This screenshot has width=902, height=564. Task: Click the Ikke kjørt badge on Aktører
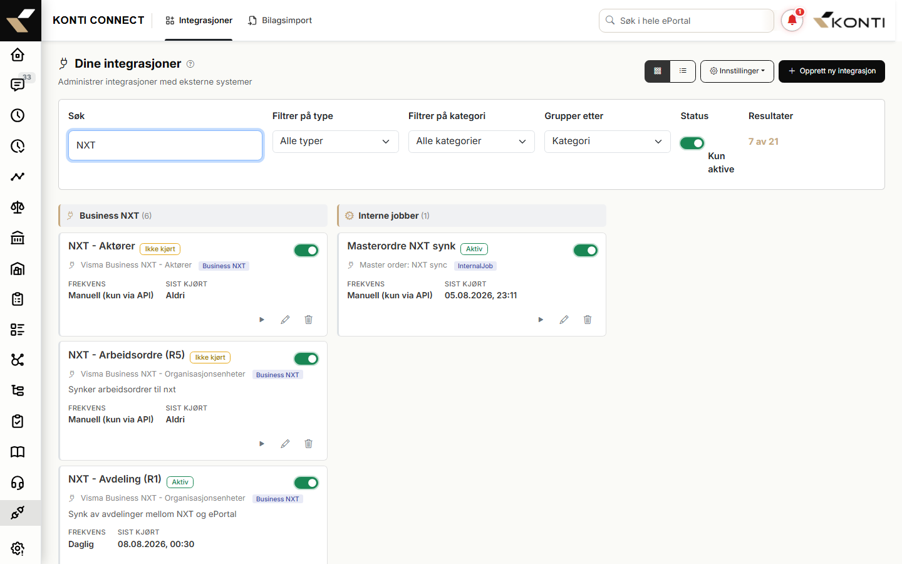[160, 249]
